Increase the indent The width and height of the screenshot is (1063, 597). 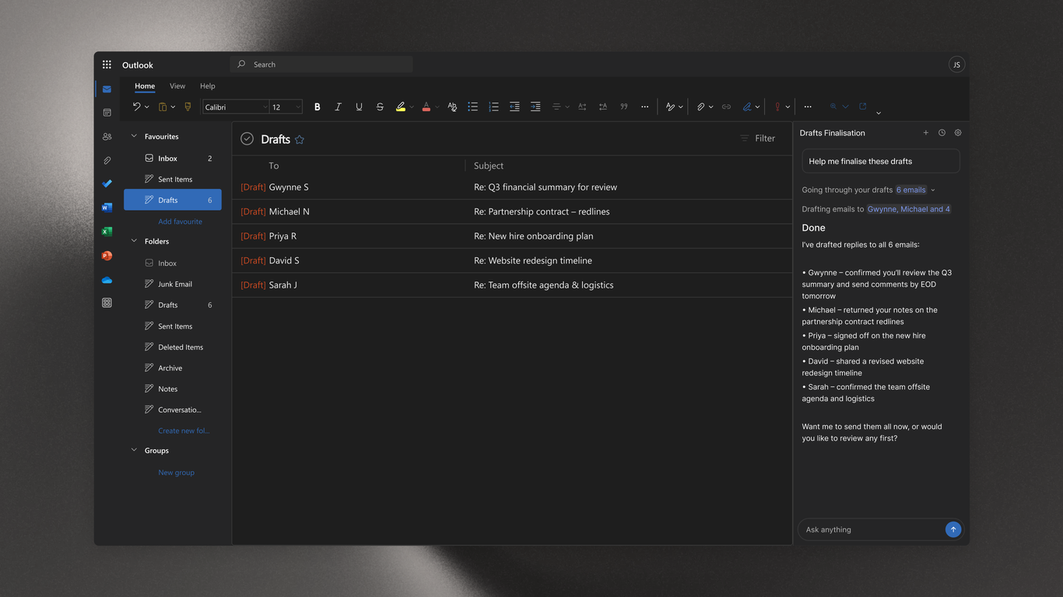coord(535,106)
